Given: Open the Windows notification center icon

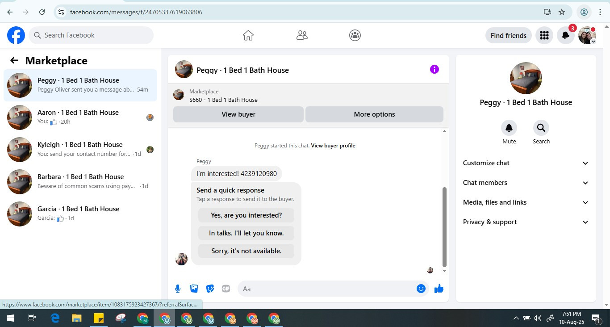Looking at the screenshot, I should tap(596, 318).
